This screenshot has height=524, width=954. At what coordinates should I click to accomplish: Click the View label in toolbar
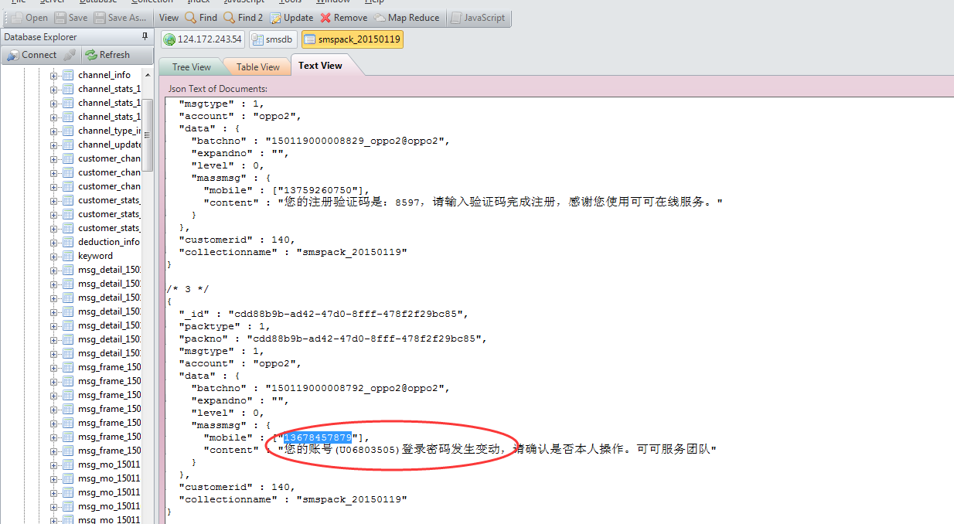[169, 18]
